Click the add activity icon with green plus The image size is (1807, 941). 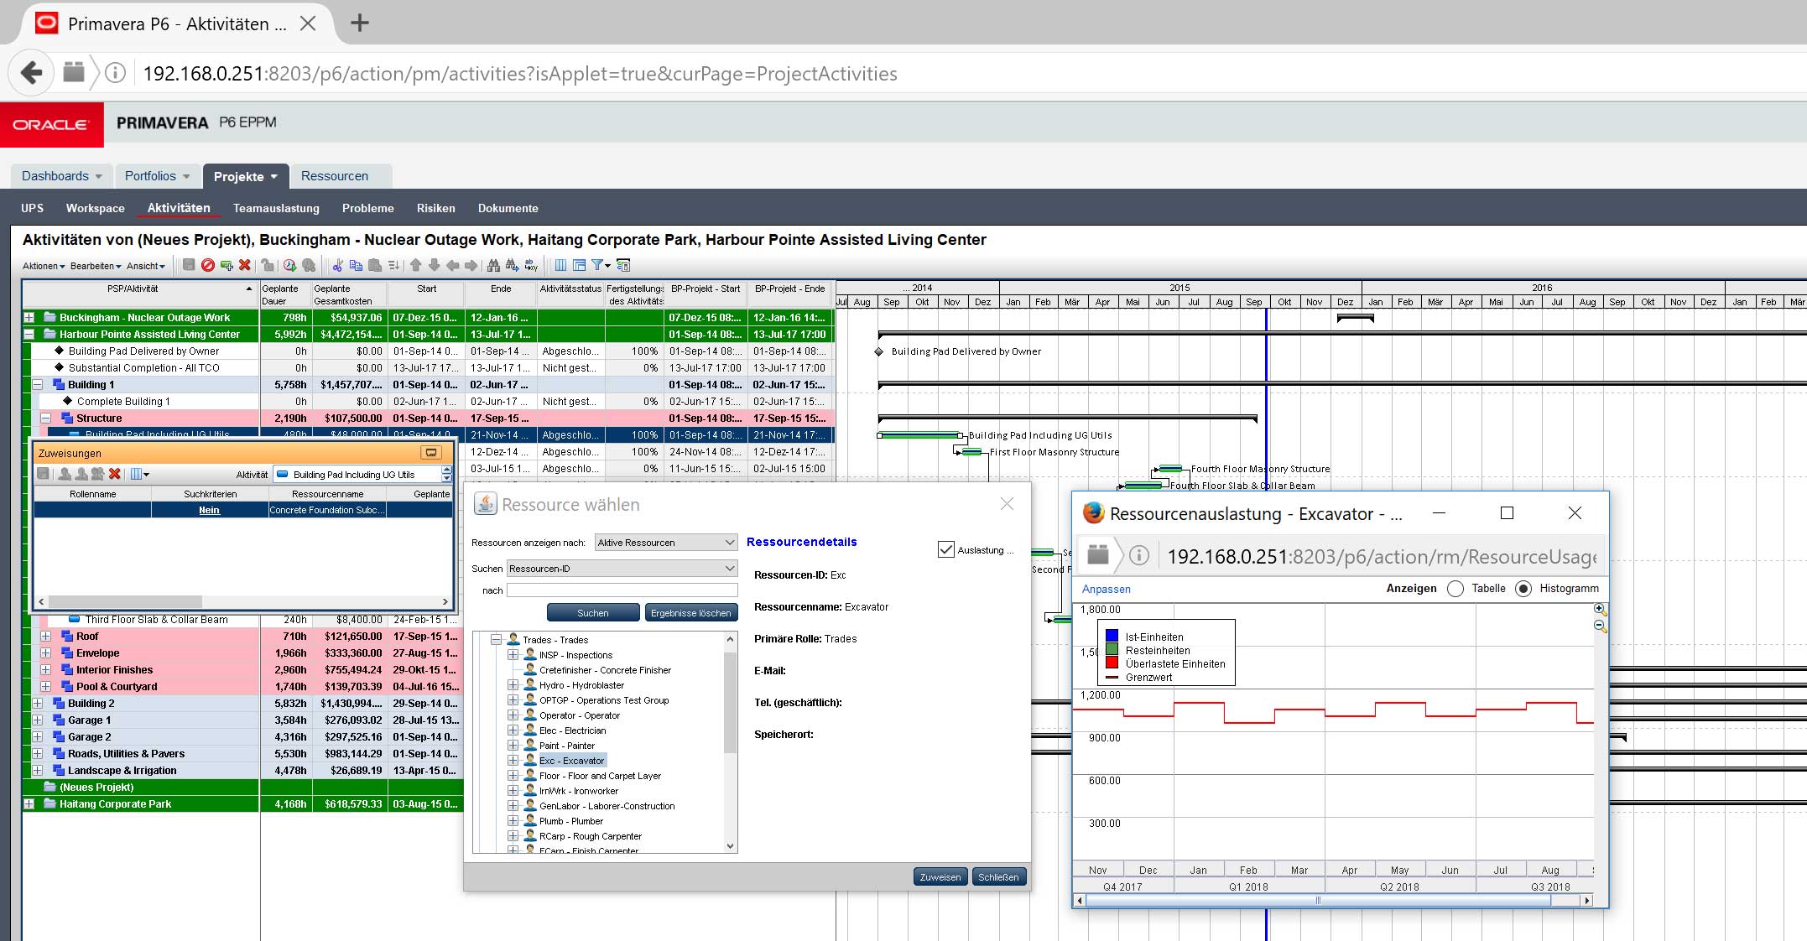pyautogui.click(x=227, y=265)
